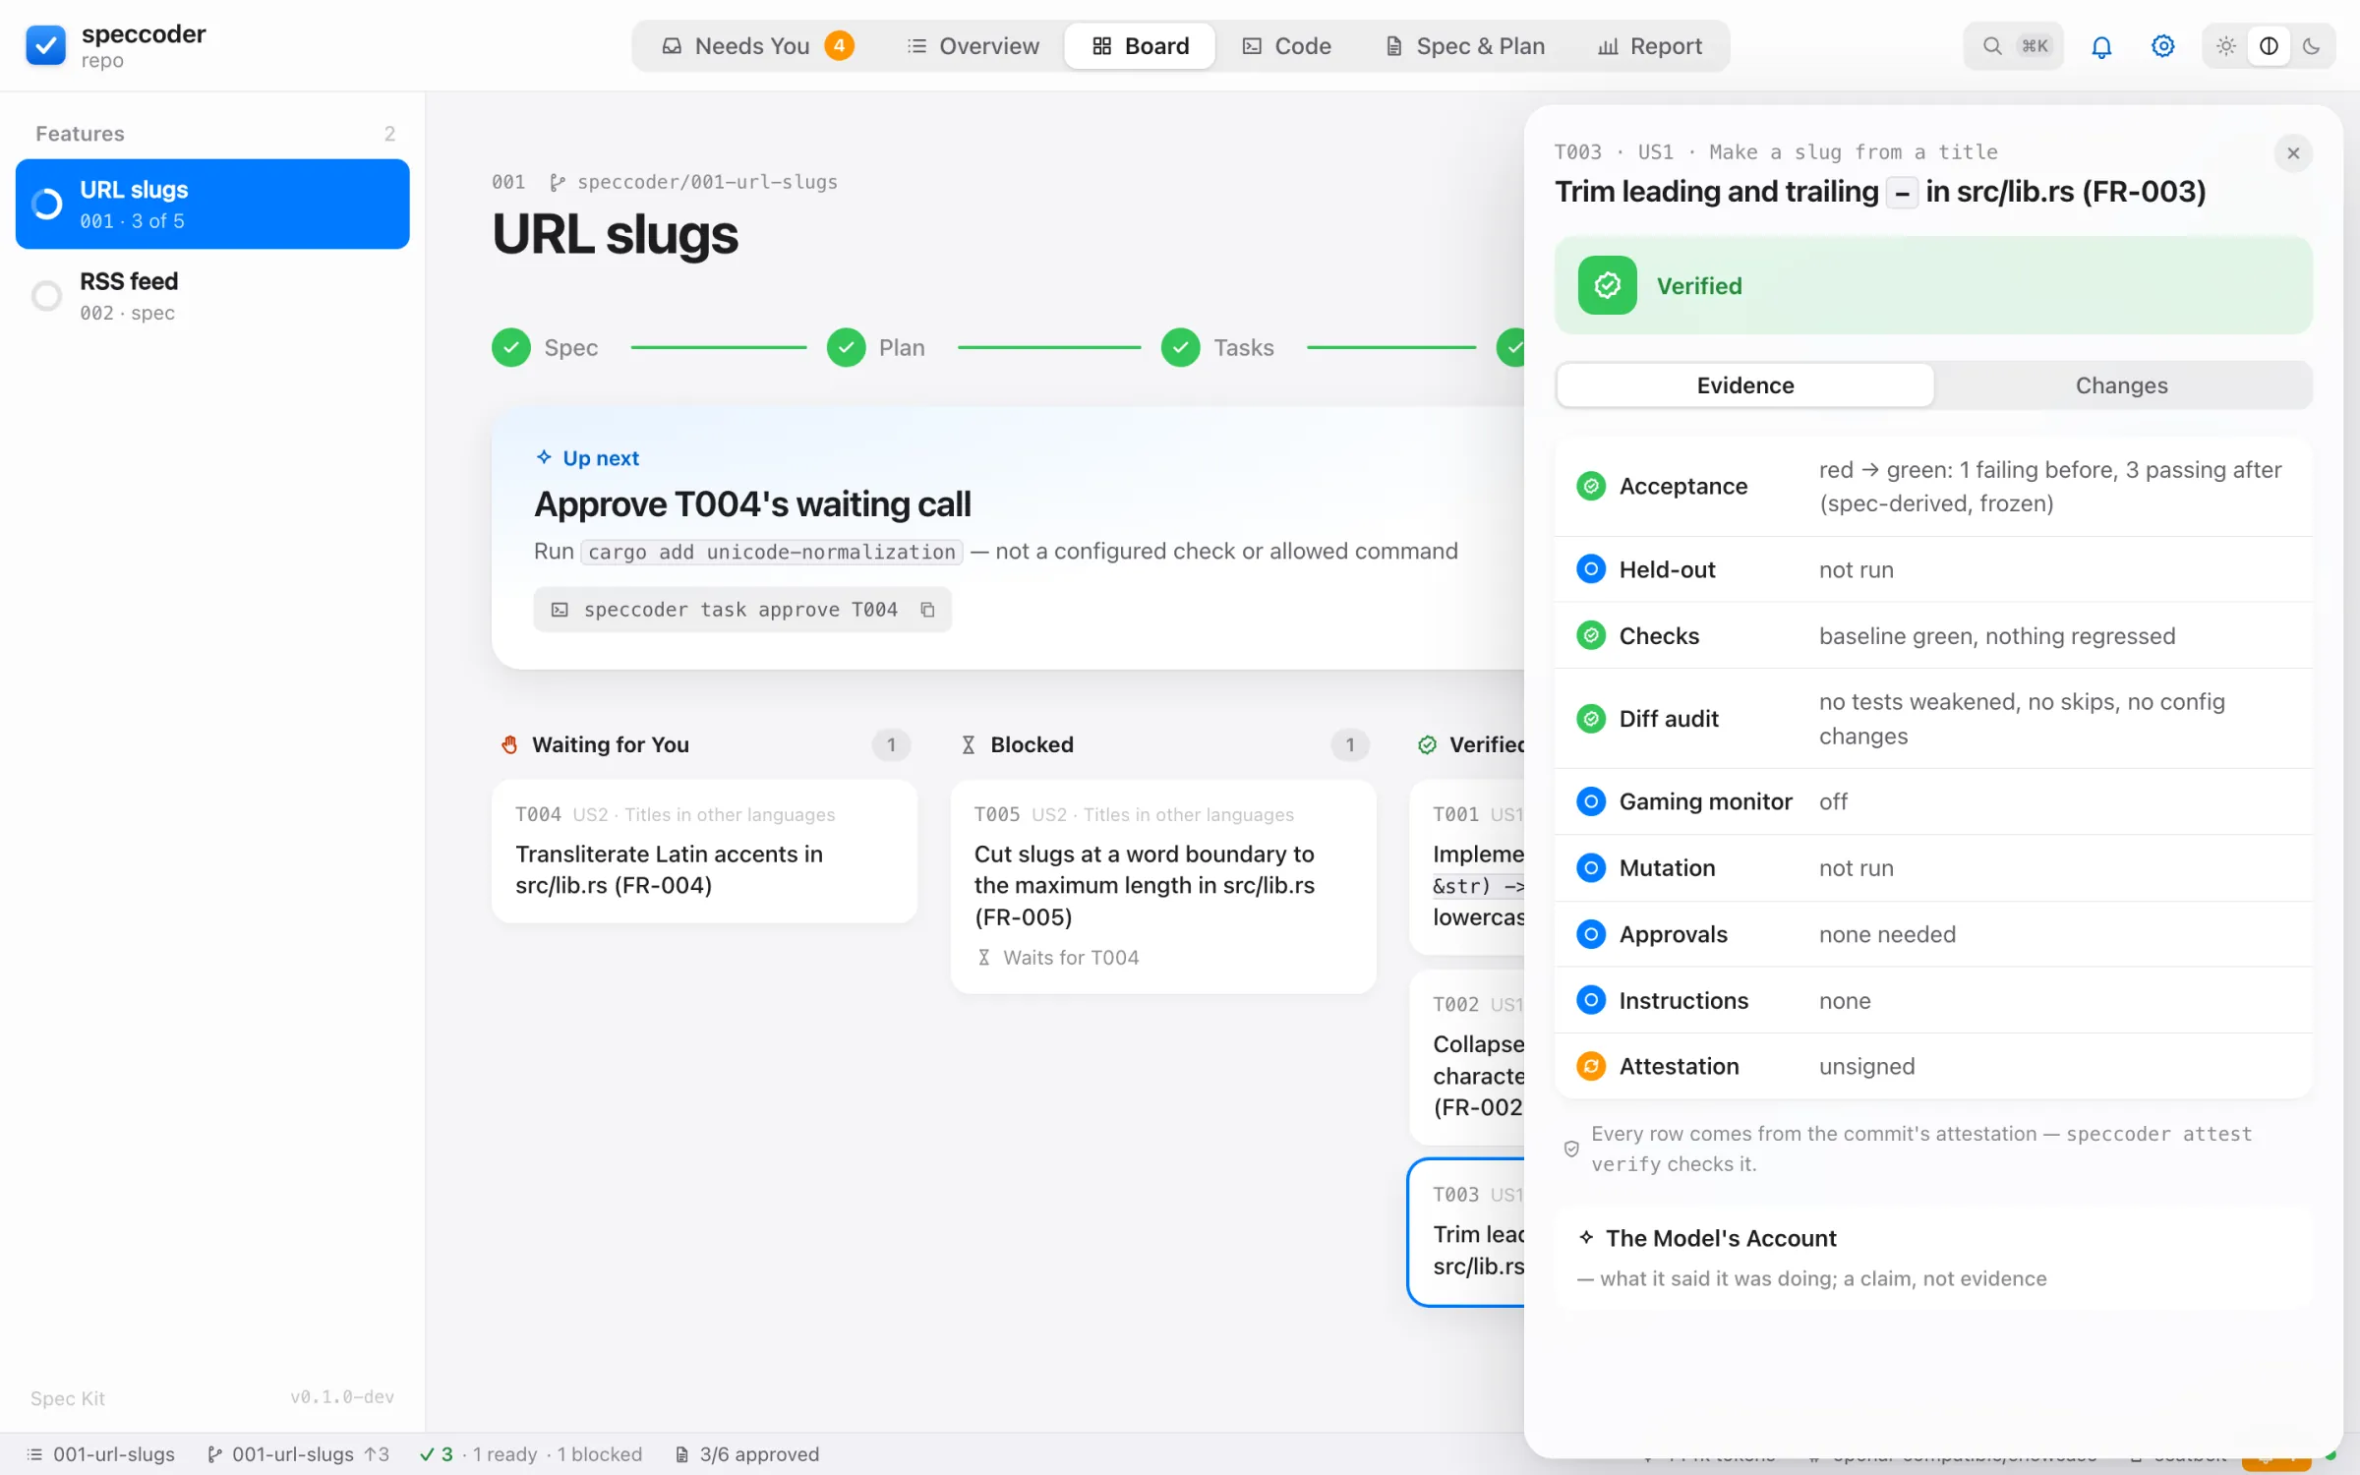Viewport: 2360px width, 1475px height.
Task: Switch to light theme sun icon
Action: tap(2226, 46)
